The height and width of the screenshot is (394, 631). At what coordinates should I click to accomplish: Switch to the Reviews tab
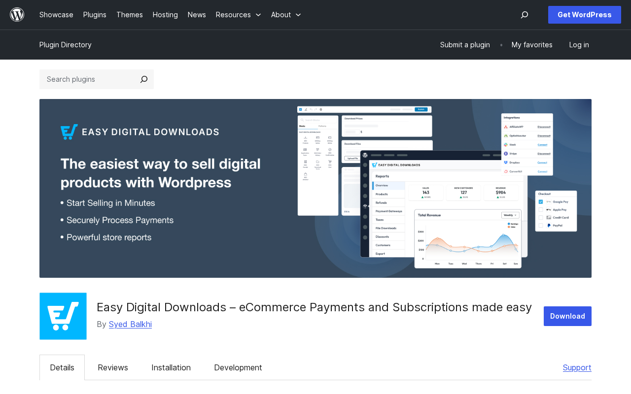point(113,367)
